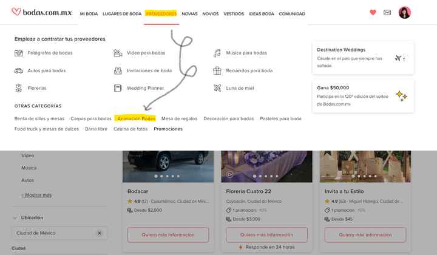Open the Promociones link
437x255 pixels.
tap(168, 129)
